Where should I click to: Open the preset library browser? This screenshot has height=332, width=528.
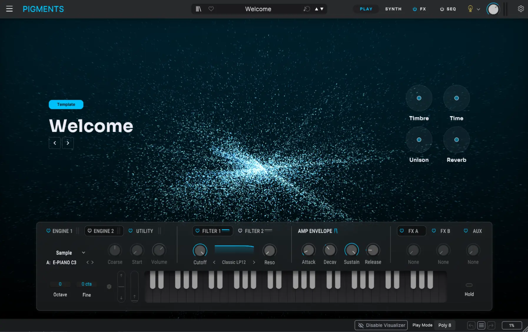coord(198,9)
